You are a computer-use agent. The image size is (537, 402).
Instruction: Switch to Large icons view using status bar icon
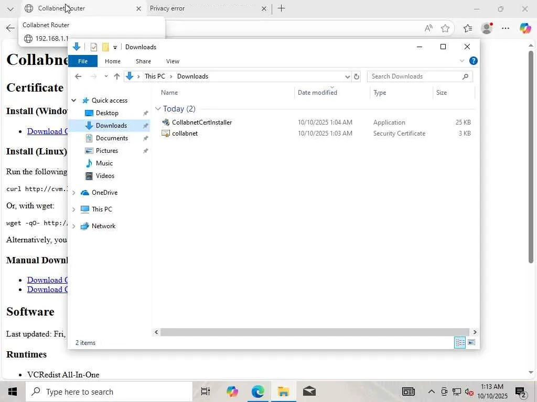tap(471, 342)
